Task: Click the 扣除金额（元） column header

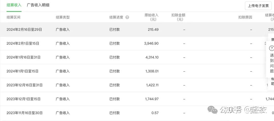Action: coord(178,17)
